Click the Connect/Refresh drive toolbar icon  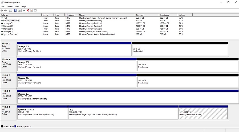pos(24,10)
